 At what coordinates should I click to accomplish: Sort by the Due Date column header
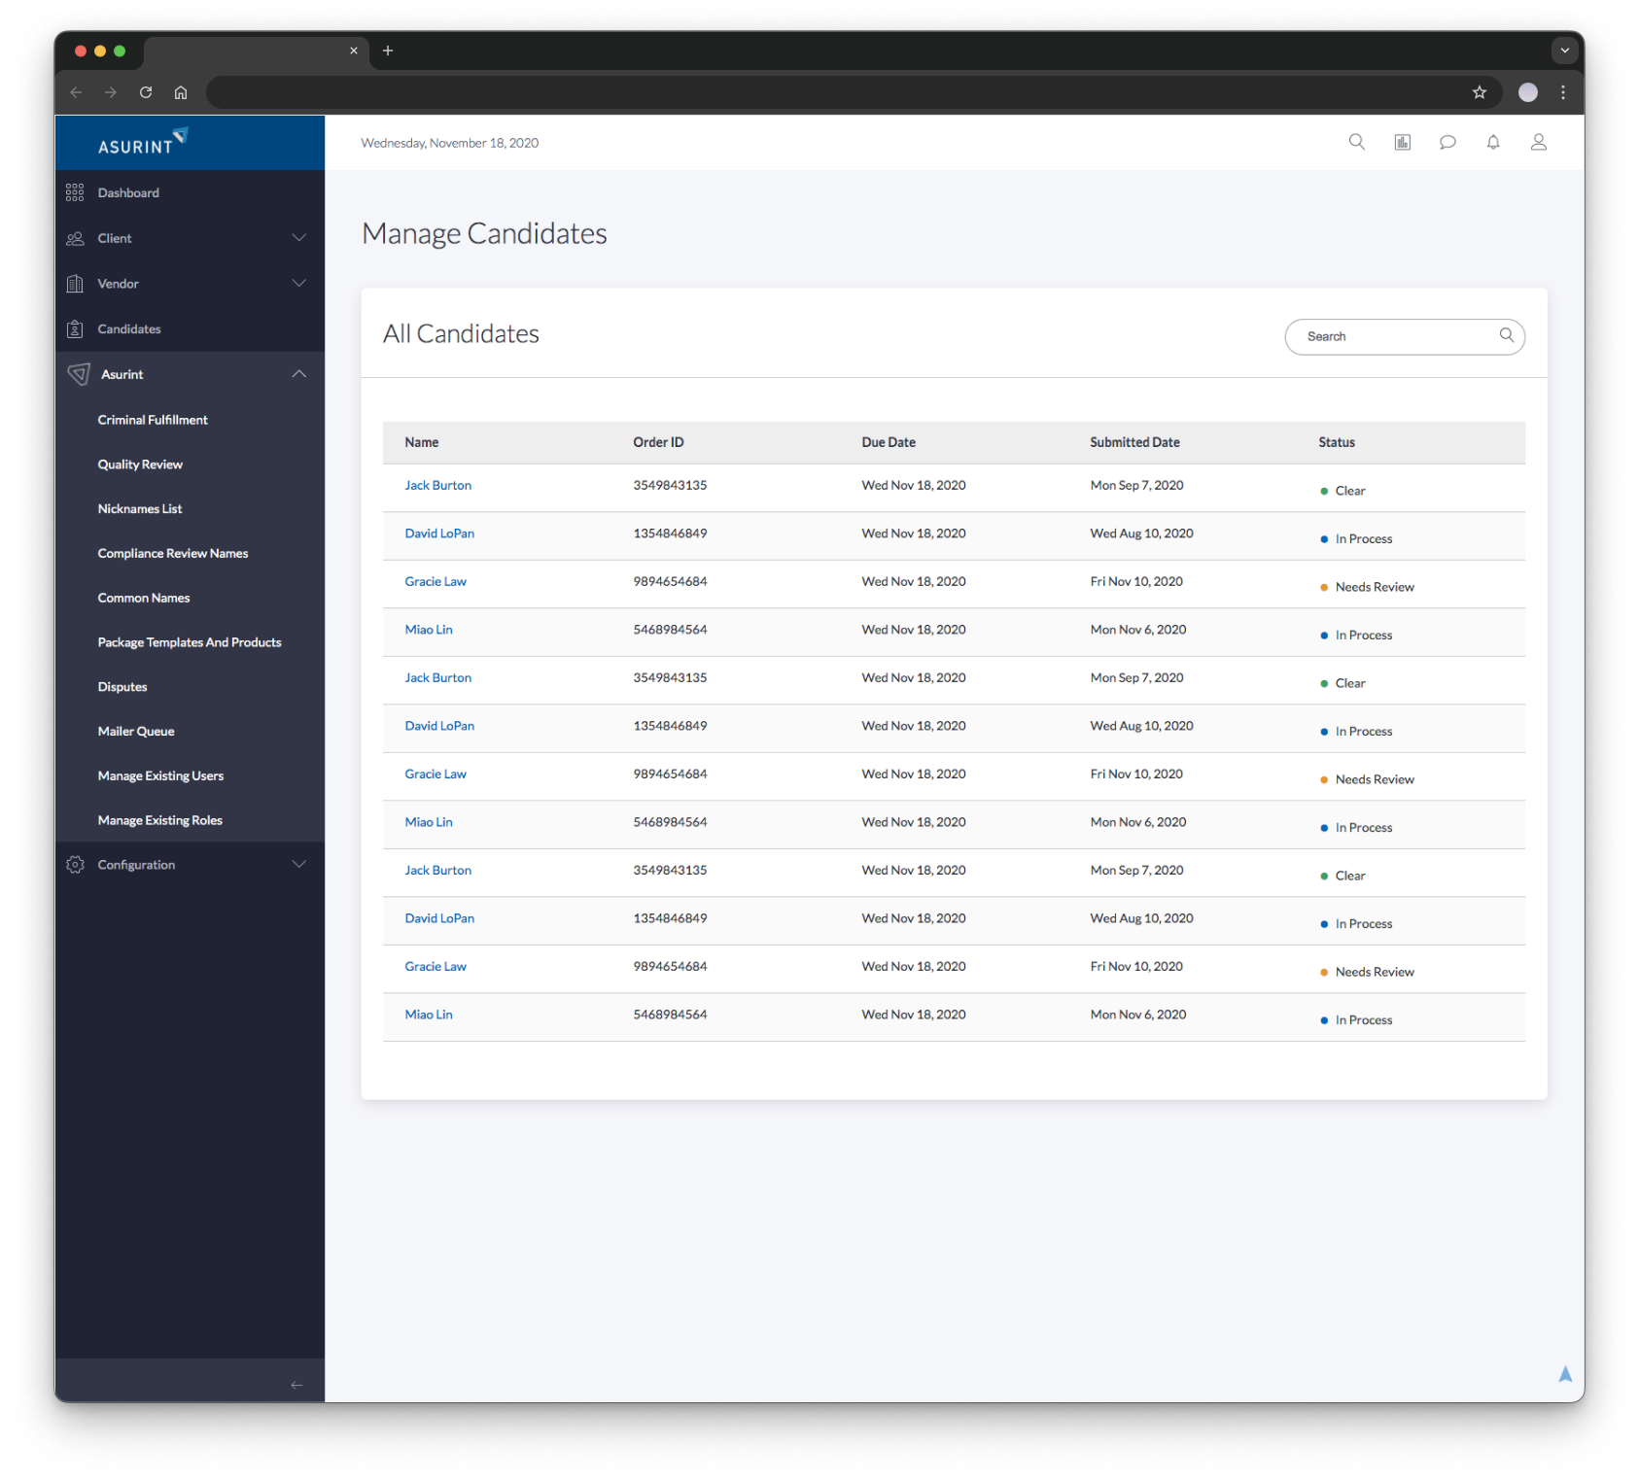pos(889,442)
